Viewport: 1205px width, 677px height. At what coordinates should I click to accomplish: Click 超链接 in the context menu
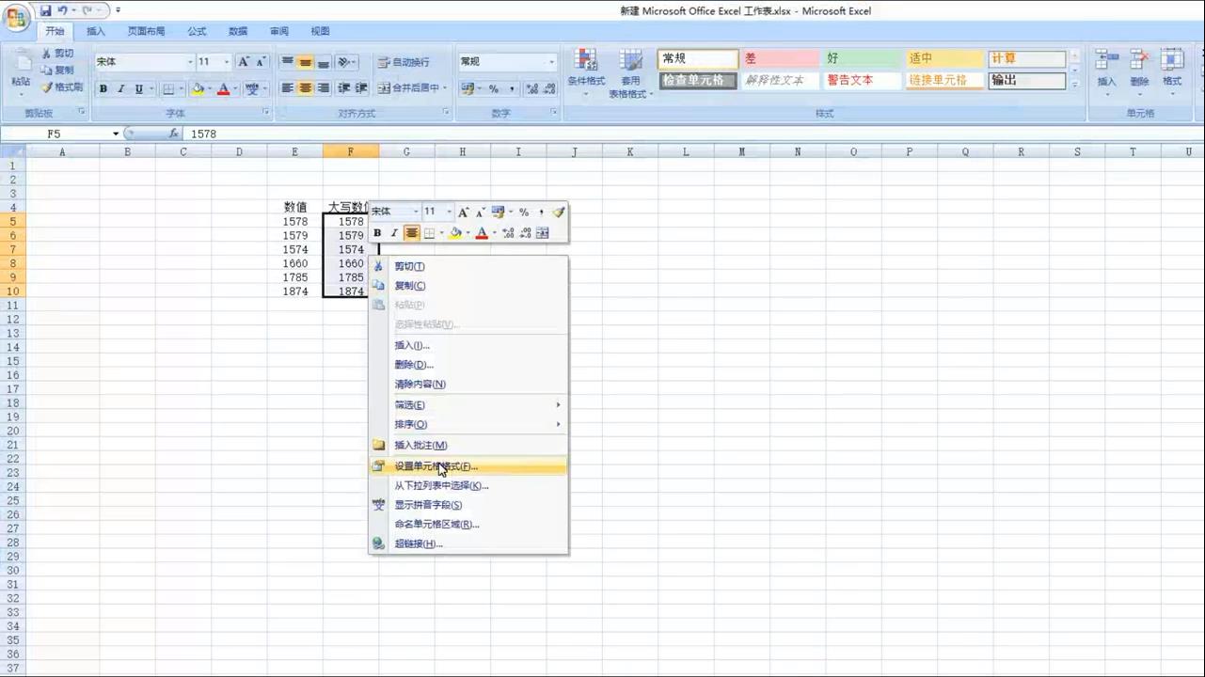[418, 543]
